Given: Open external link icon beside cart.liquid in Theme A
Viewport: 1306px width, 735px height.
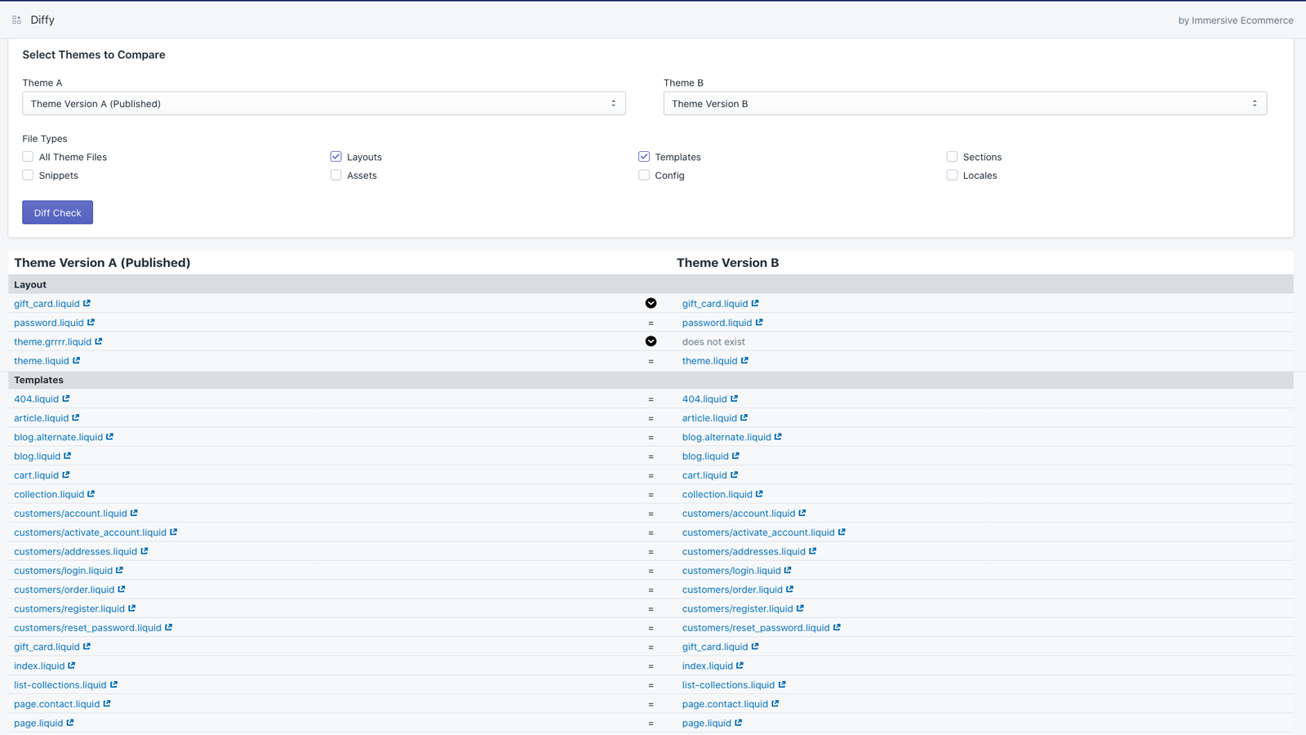Looking at the screenshot, I should pos(67,474).
